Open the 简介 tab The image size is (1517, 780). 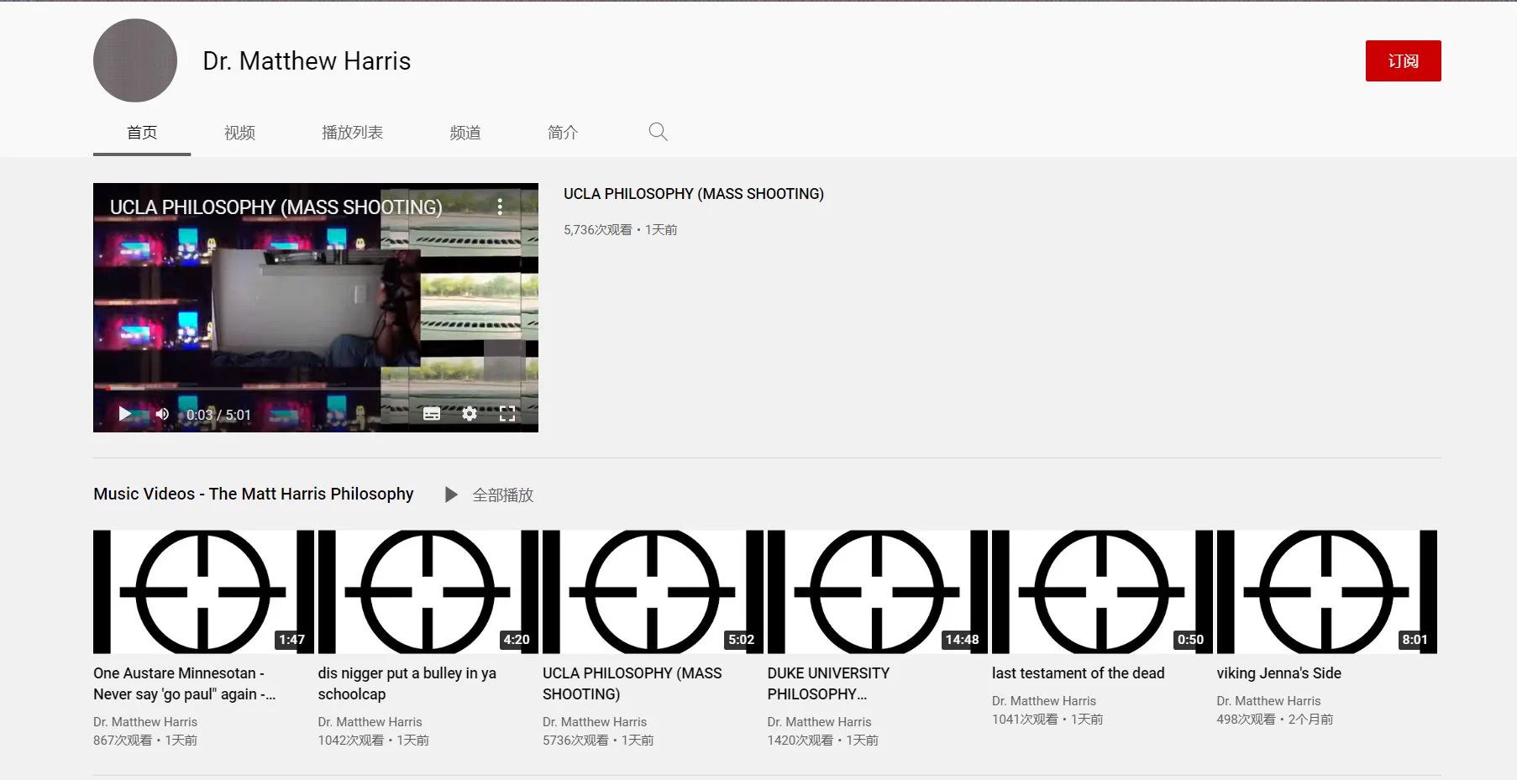563,133
